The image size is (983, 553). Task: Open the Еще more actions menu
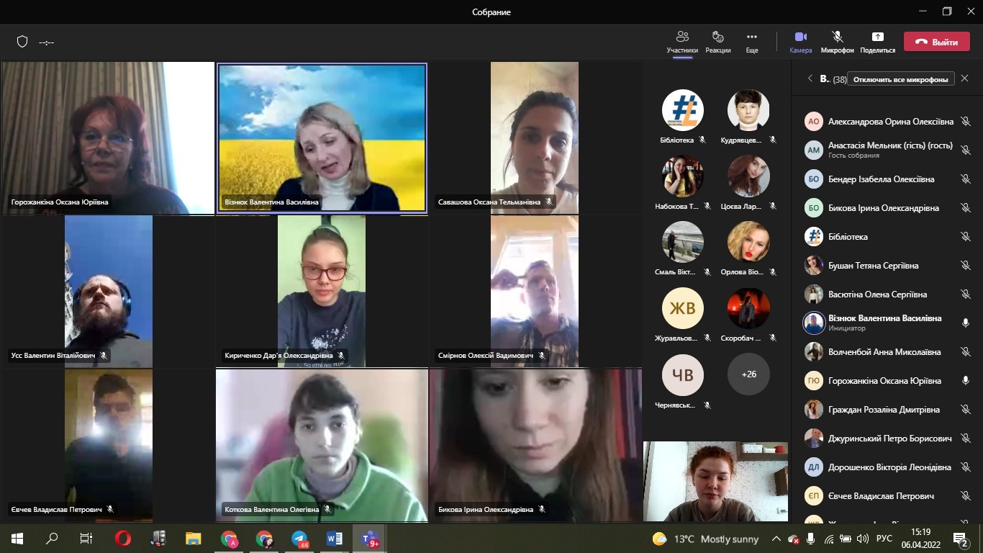[752, 42]
